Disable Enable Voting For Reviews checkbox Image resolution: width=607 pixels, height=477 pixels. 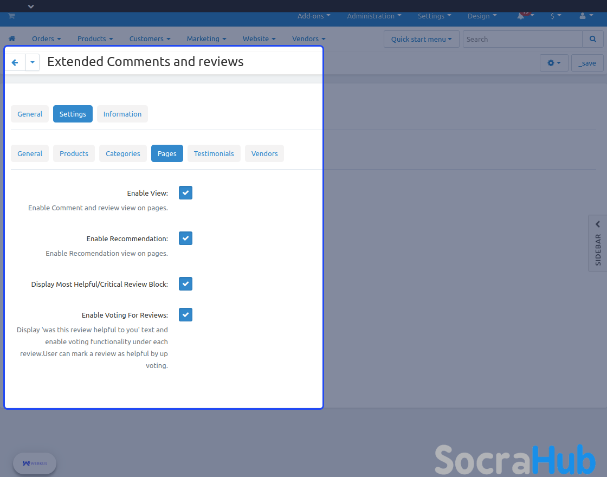(185, 315)
